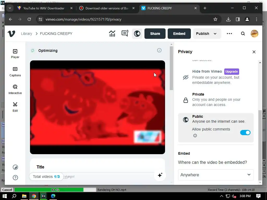Close the Privacy panel
Screen dimensions: 267x200
click(254, 52)
